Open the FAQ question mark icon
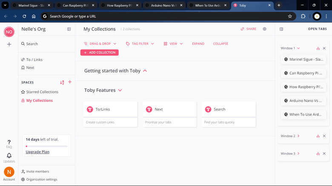The image size is (332, 186). 9,142
